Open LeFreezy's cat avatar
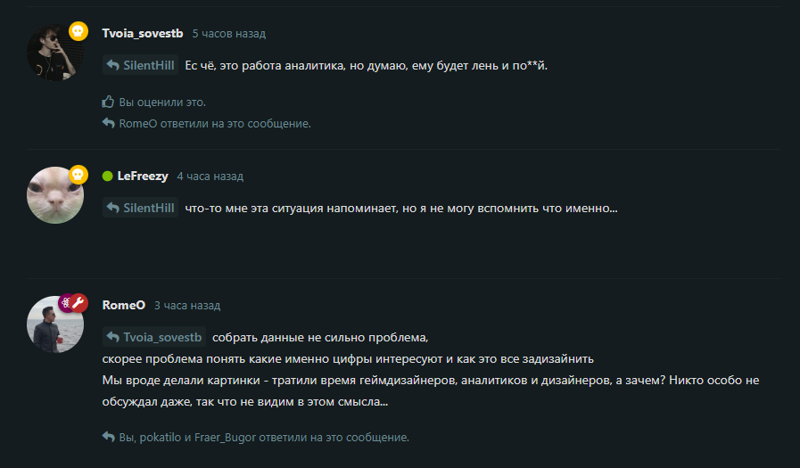Screen dimensions: 800x468 [x=55, y=195]
